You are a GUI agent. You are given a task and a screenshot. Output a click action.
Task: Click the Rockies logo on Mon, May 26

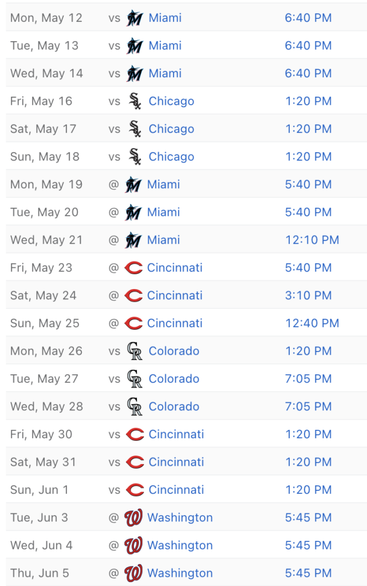click(x=135, y=351)
